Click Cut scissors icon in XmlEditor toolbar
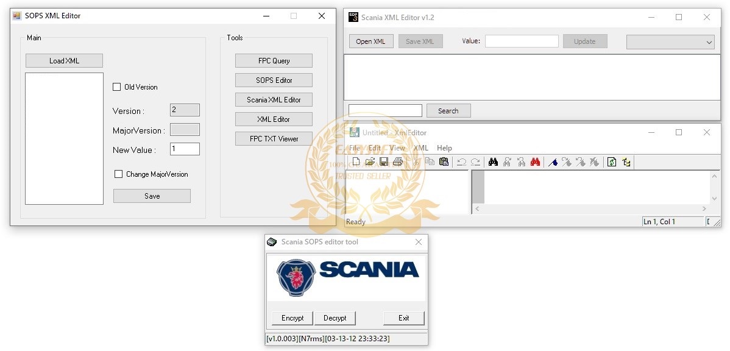 (x=416, y=162)
